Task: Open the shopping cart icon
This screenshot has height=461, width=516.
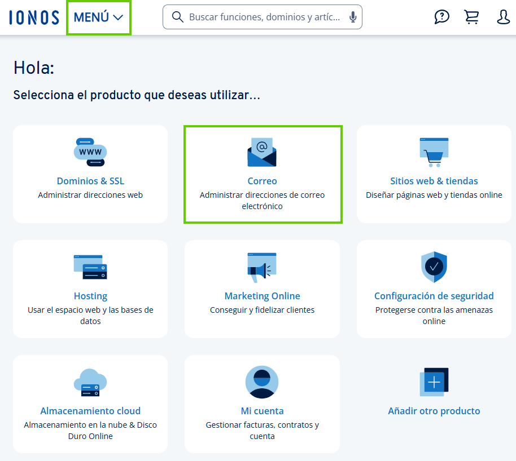Action: click(471, 17)
